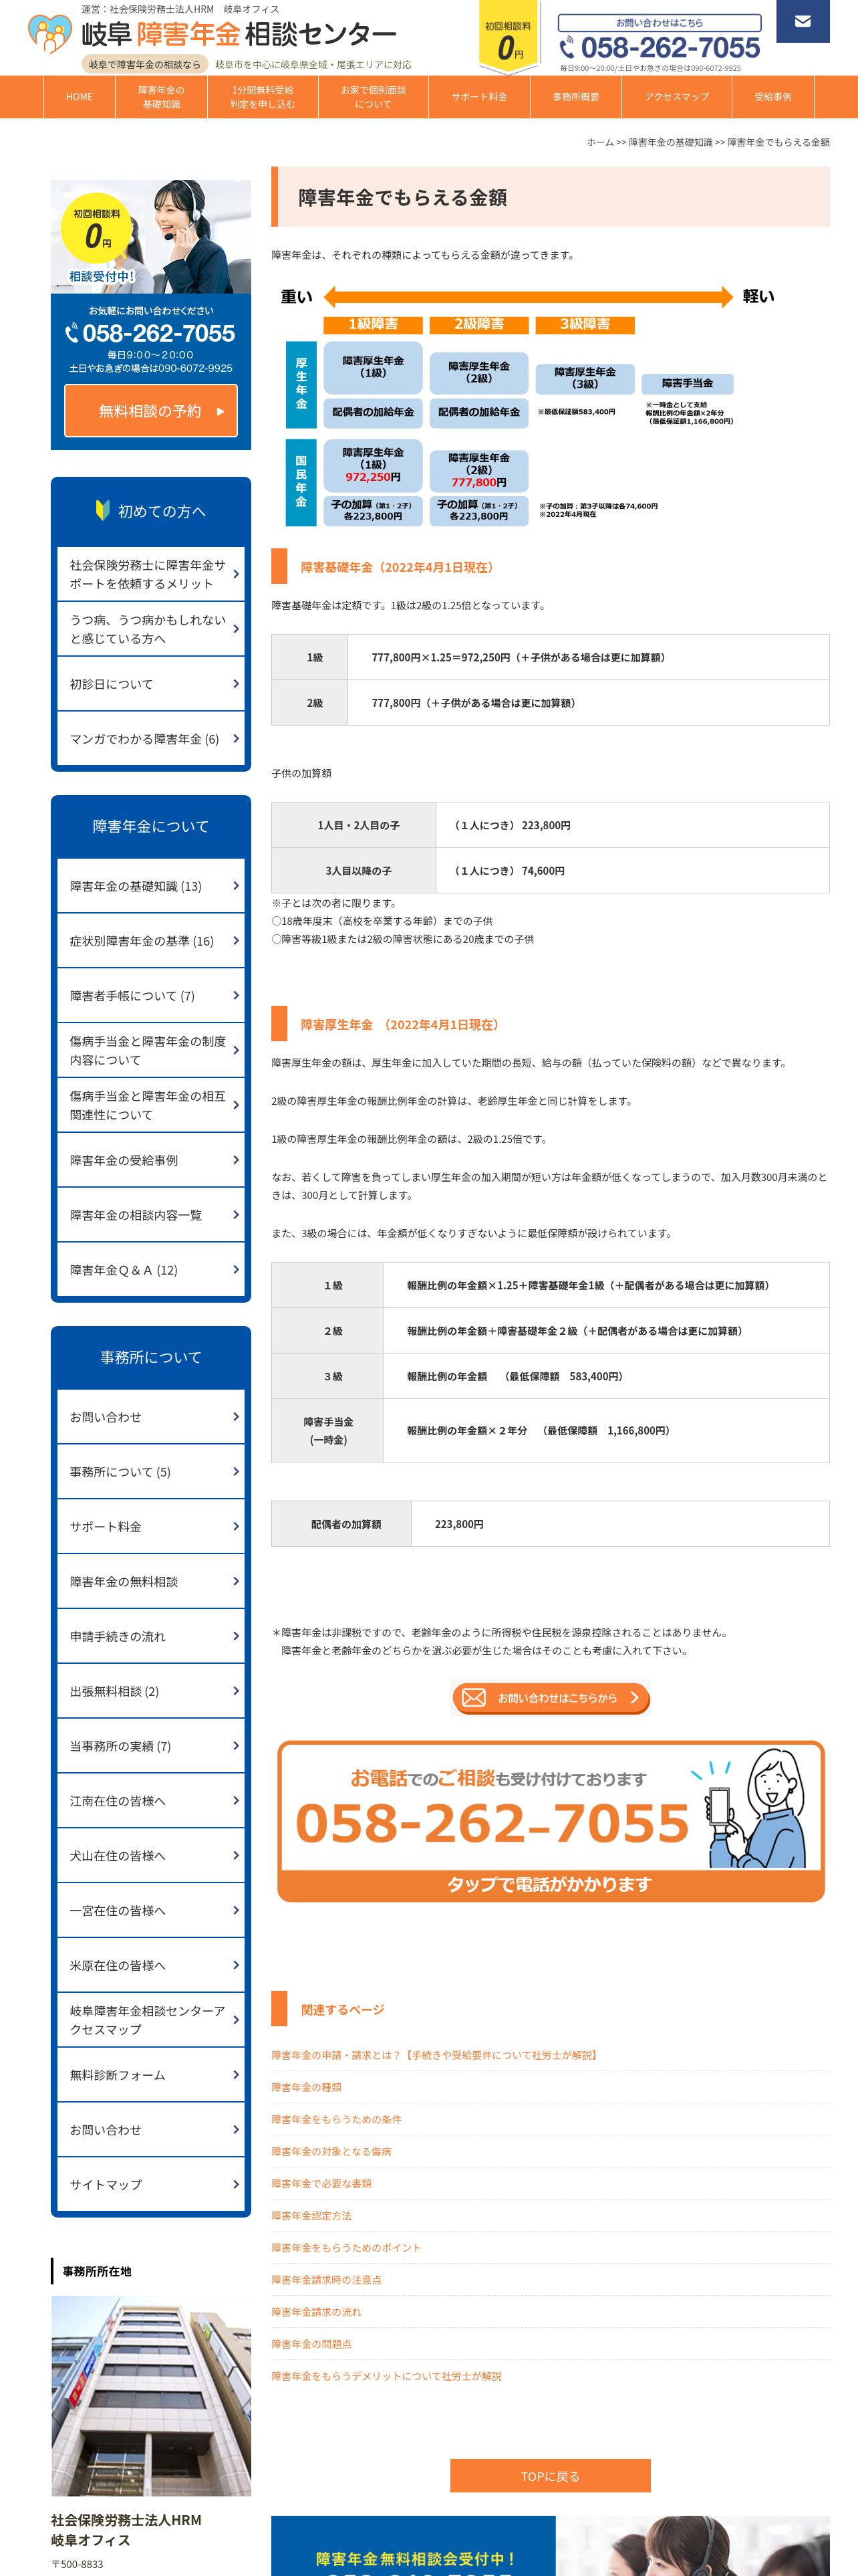Click the phone icon in the sidebar contact box
Screen dimensions: 858x2576
click(72, 333)
